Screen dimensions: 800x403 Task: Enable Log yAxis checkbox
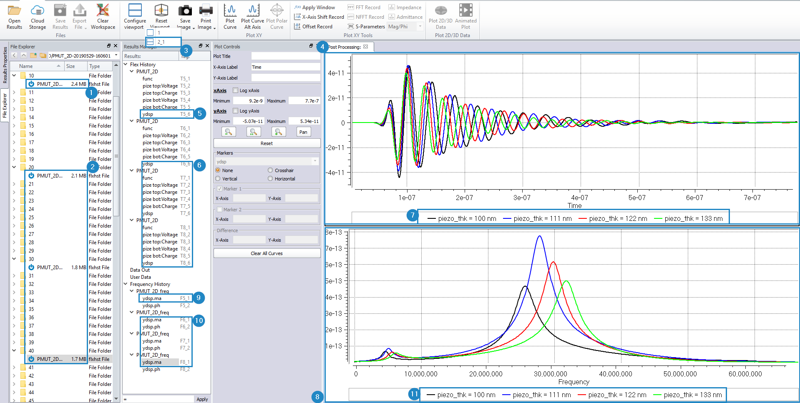click(x=236, y=111)
